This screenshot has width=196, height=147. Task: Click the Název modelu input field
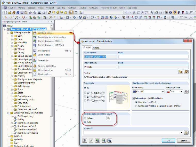tap(100, 57)
